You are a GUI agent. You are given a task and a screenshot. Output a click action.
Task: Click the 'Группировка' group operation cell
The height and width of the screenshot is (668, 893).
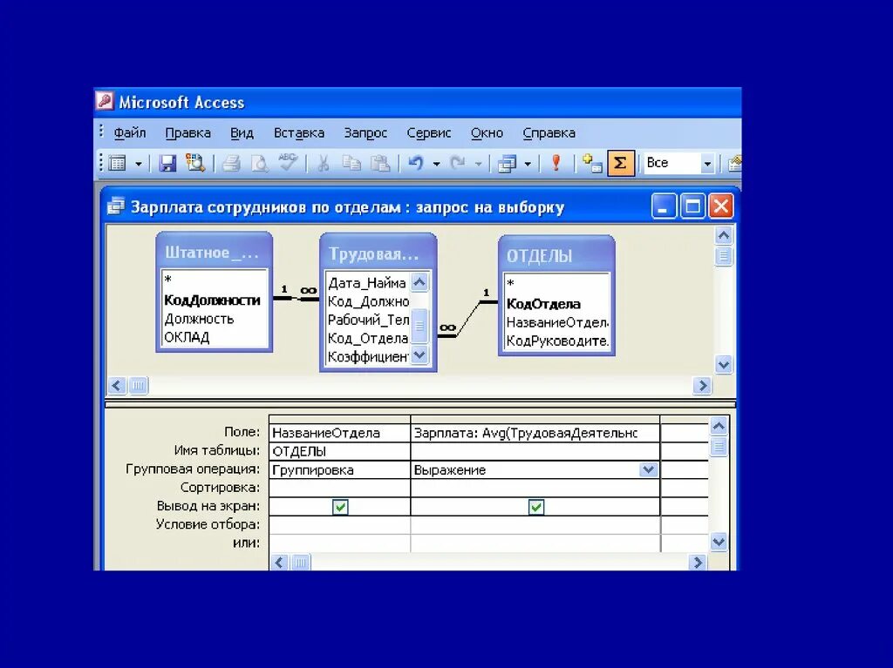point(339,470)
